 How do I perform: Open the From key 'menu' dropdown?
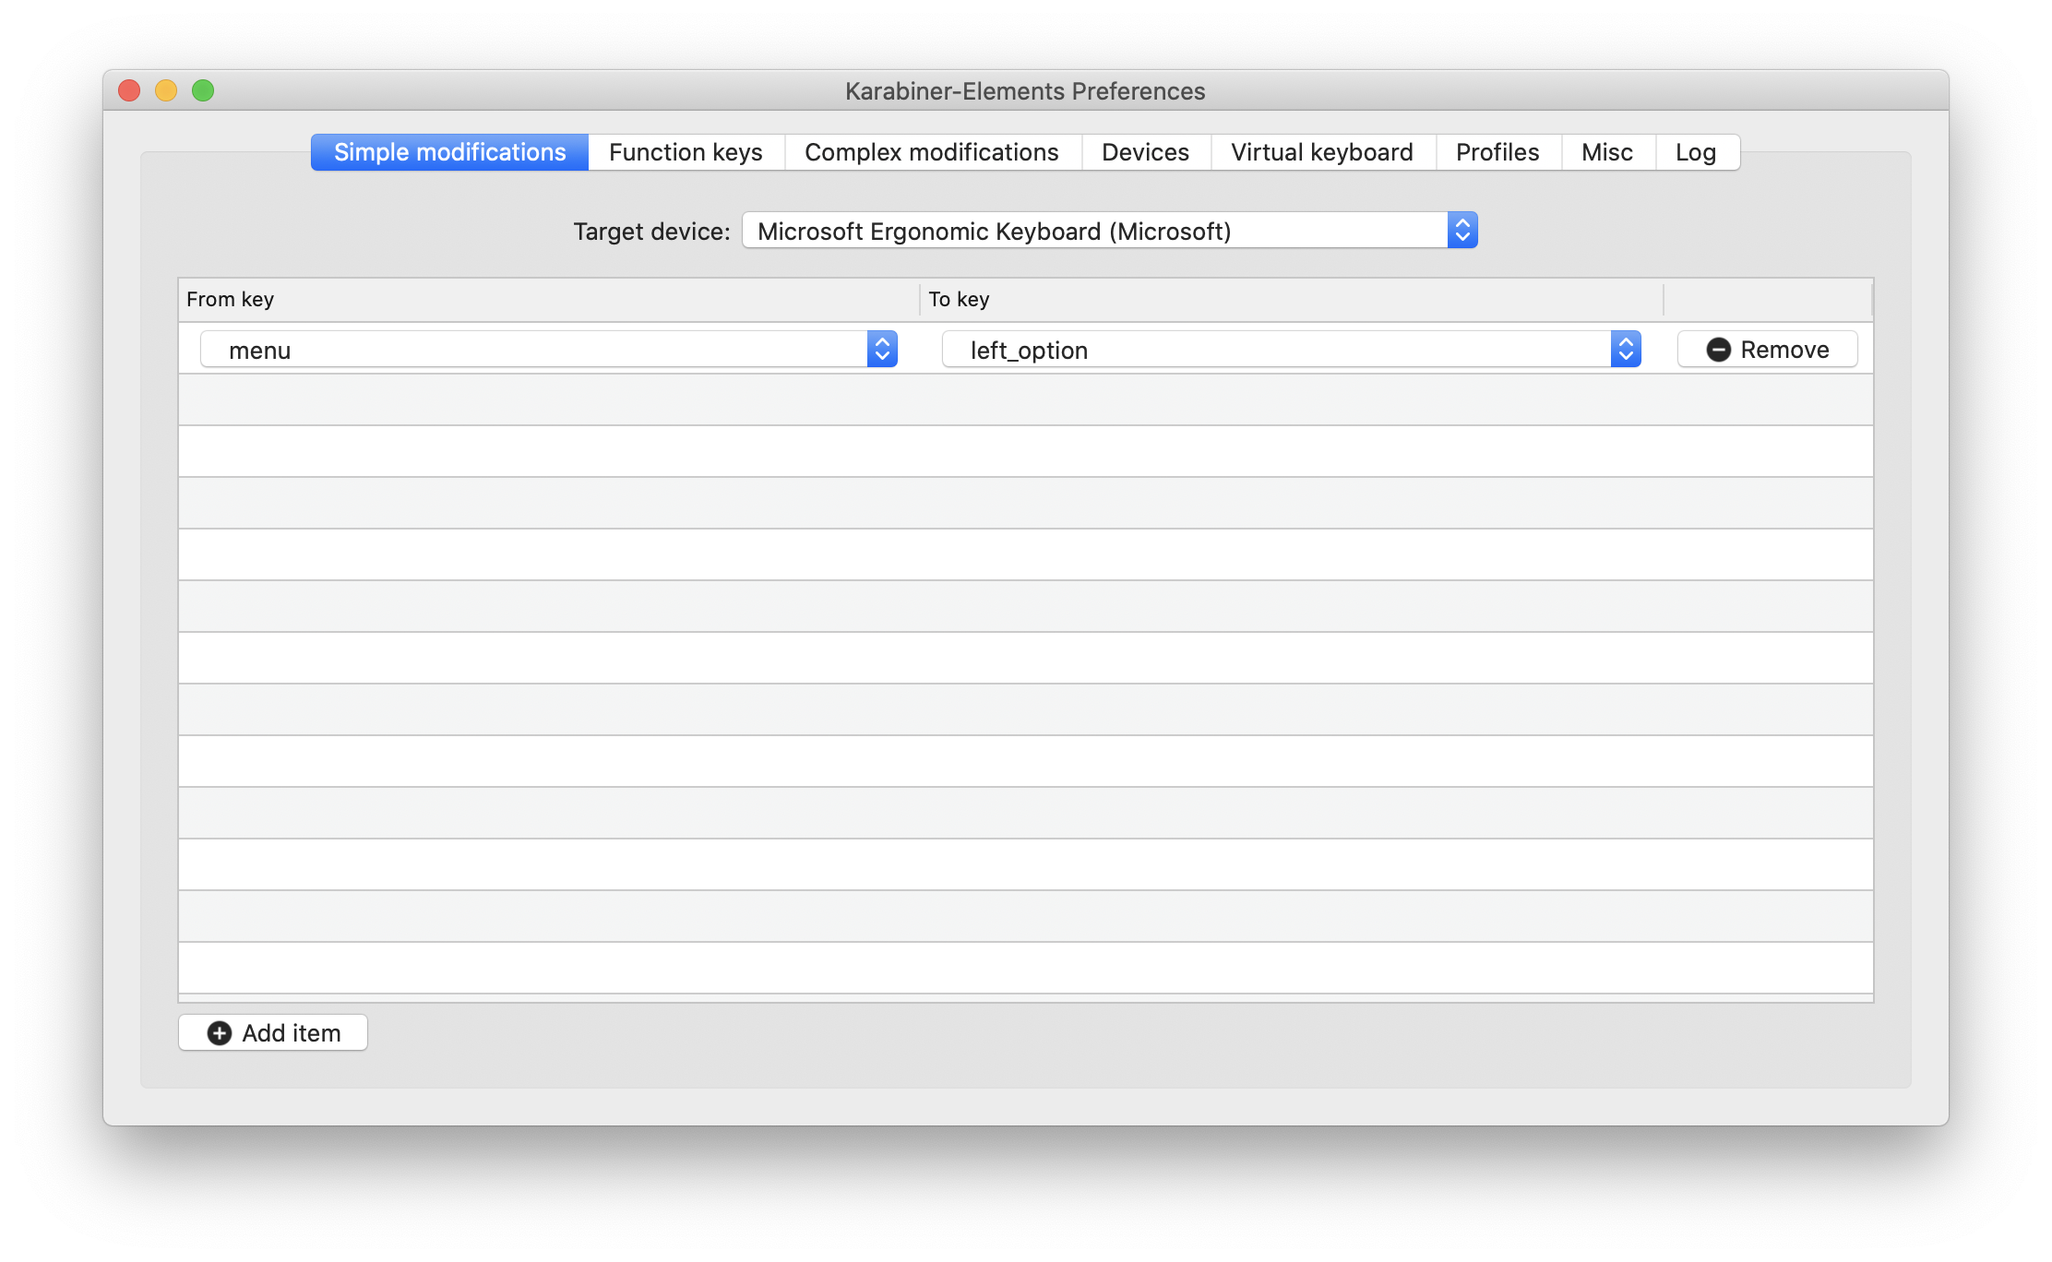click(x=535, y=350)
